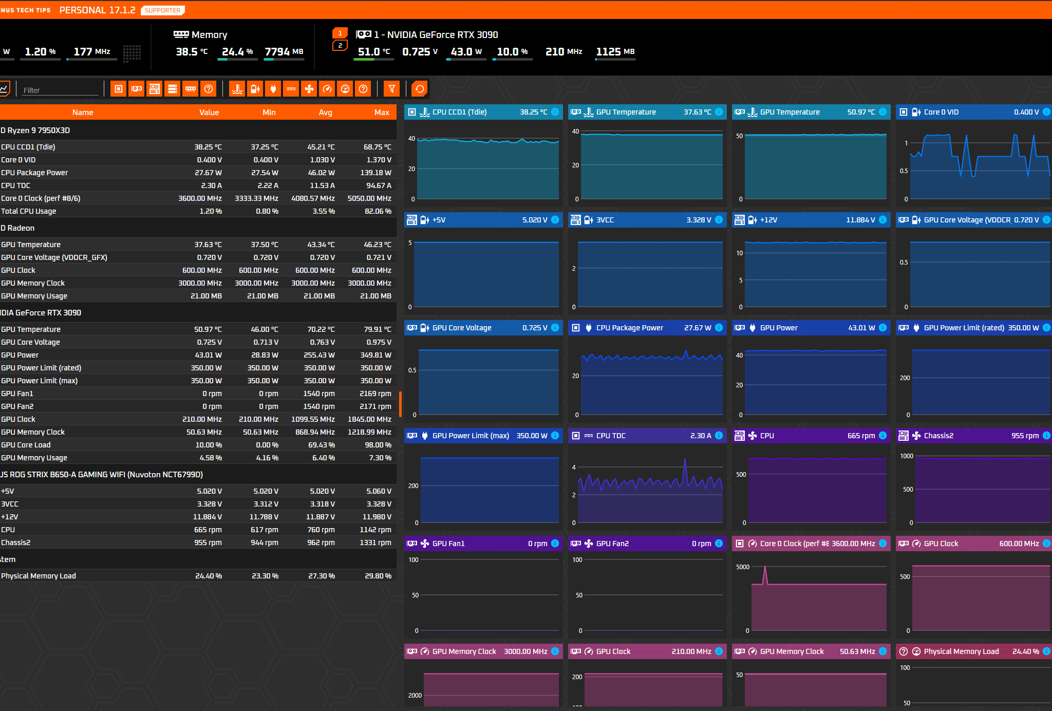Open info on GPU Temperature 37.63 °C card
This screenshot has height=711, width=1052.
(x=719, y=112)
